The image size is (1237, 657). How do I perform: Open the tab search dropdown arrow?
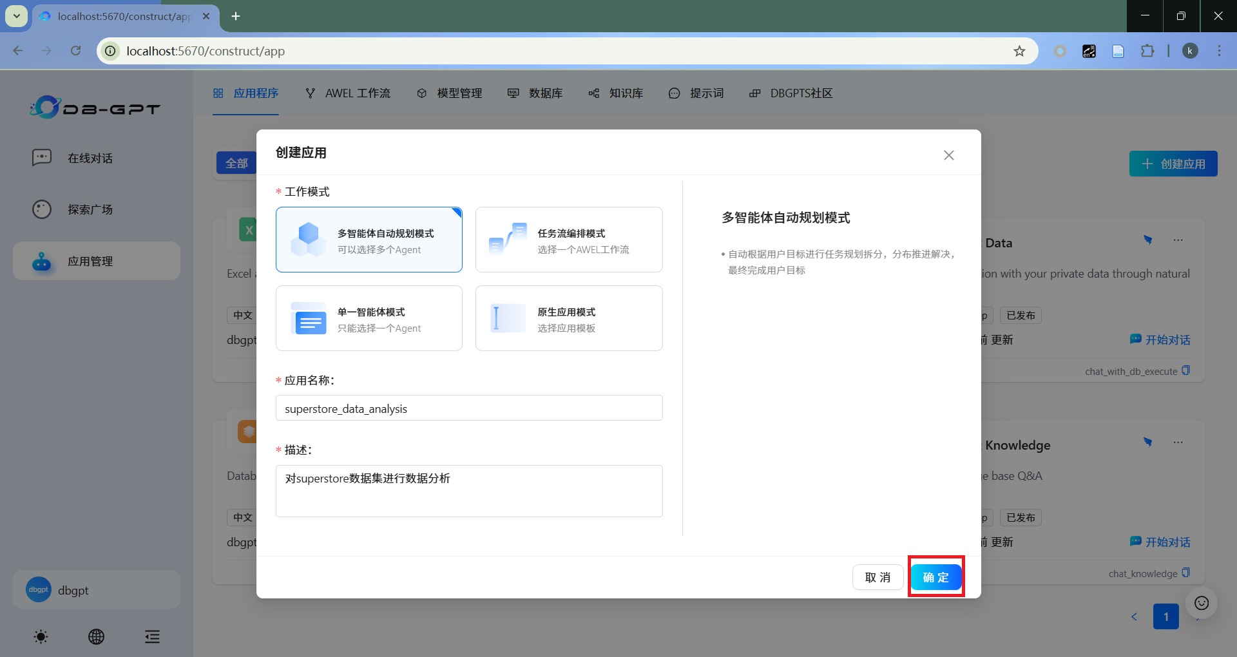click(x=17, y=16)
